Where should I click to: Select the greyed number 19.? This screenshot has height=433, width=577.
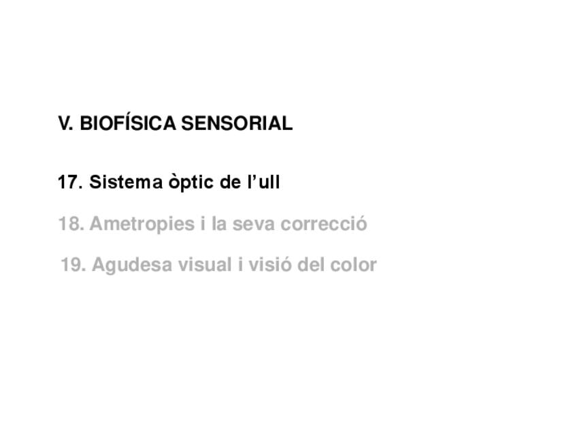click(x=73, y=265)
